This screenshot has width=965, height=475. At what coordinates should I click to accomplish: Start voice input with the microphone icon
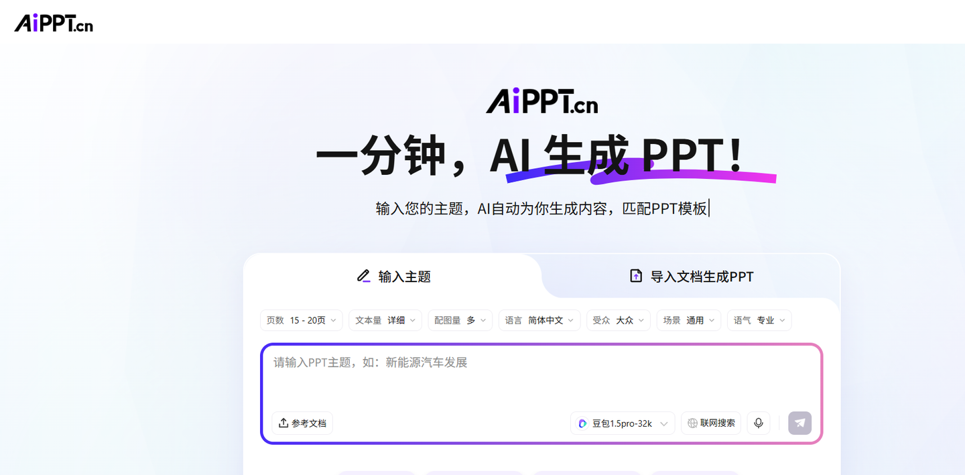point(759,423)
